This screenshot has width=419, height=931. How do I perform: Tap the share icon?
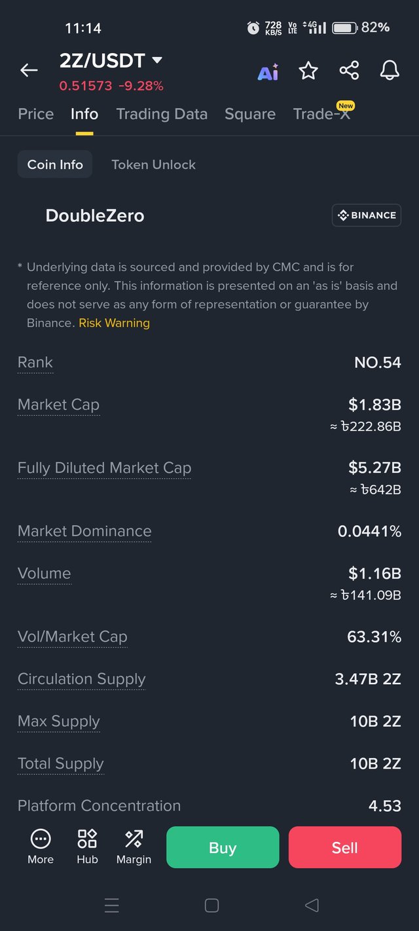[x=349, y=71]
